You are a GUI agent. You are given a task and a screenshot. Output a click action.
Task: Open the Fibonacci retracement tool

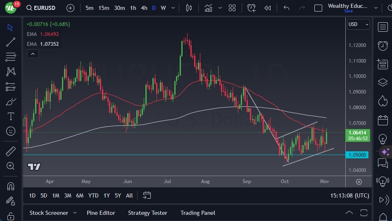[x=11, y=57]
